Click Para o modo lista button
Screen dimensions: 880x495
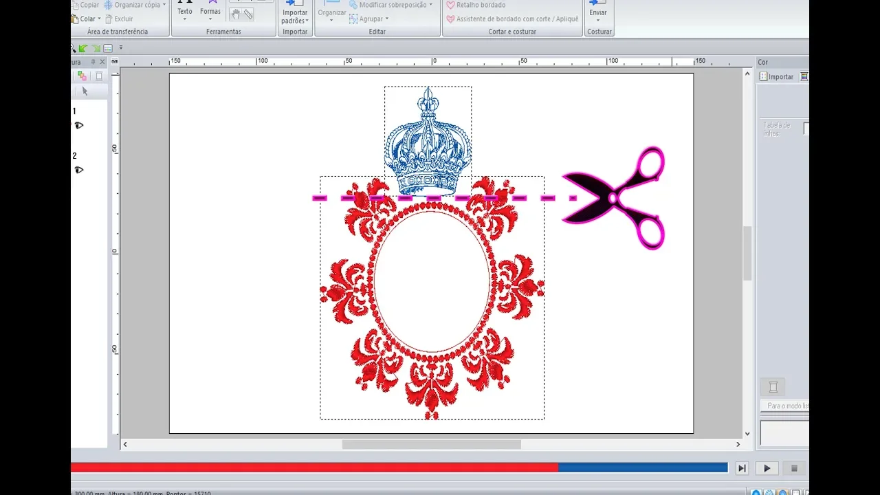pyautogui.click(x=784, y=406)
